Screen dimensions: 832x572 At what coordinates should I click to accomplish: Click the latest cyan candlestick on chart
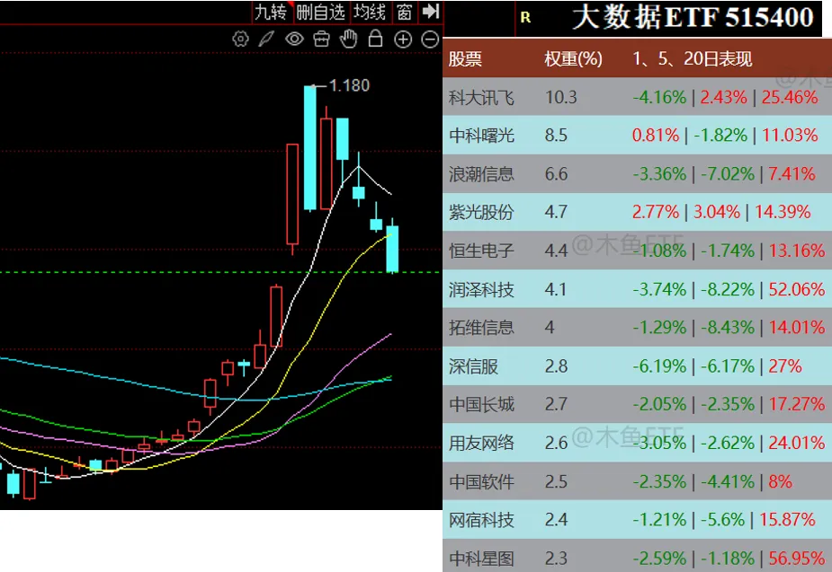(392, 248)
